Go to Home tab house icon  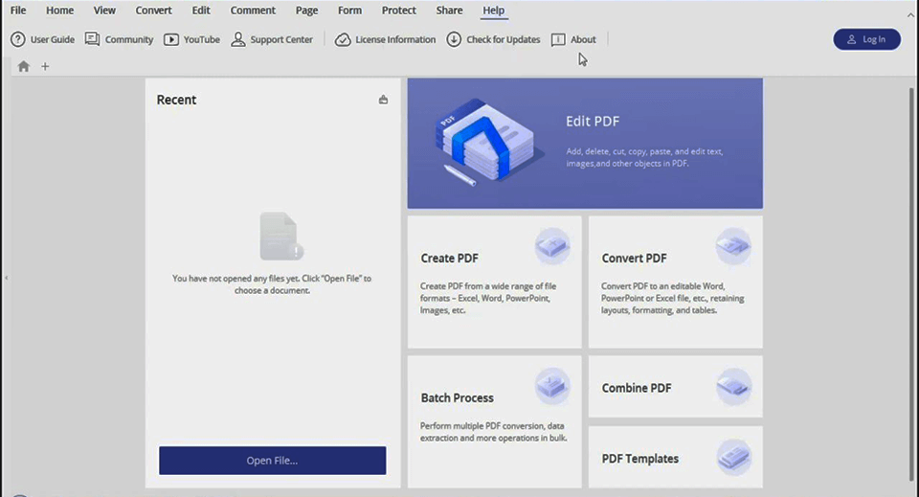(24, 66)
